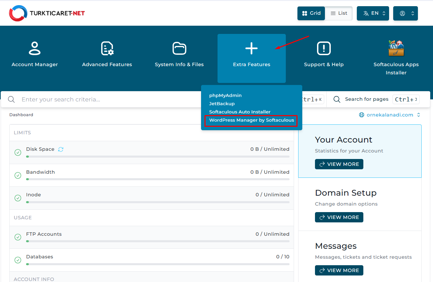Click the Account Manager label
The image size is (433, 282).
click(x=35, y=64)
